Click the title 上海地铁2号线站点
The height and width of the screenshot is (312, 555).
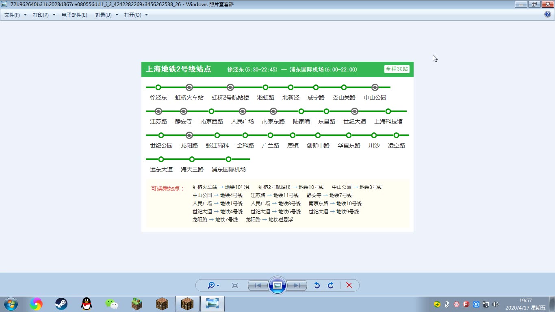178,69
